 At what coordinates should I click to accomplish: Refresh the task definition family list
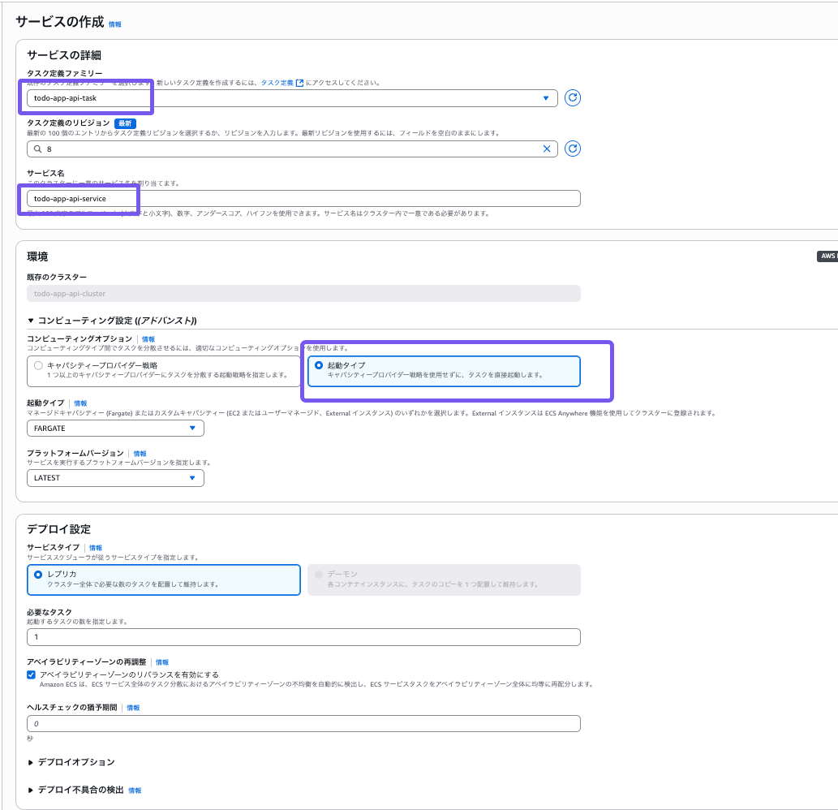(x=573, y=98)
